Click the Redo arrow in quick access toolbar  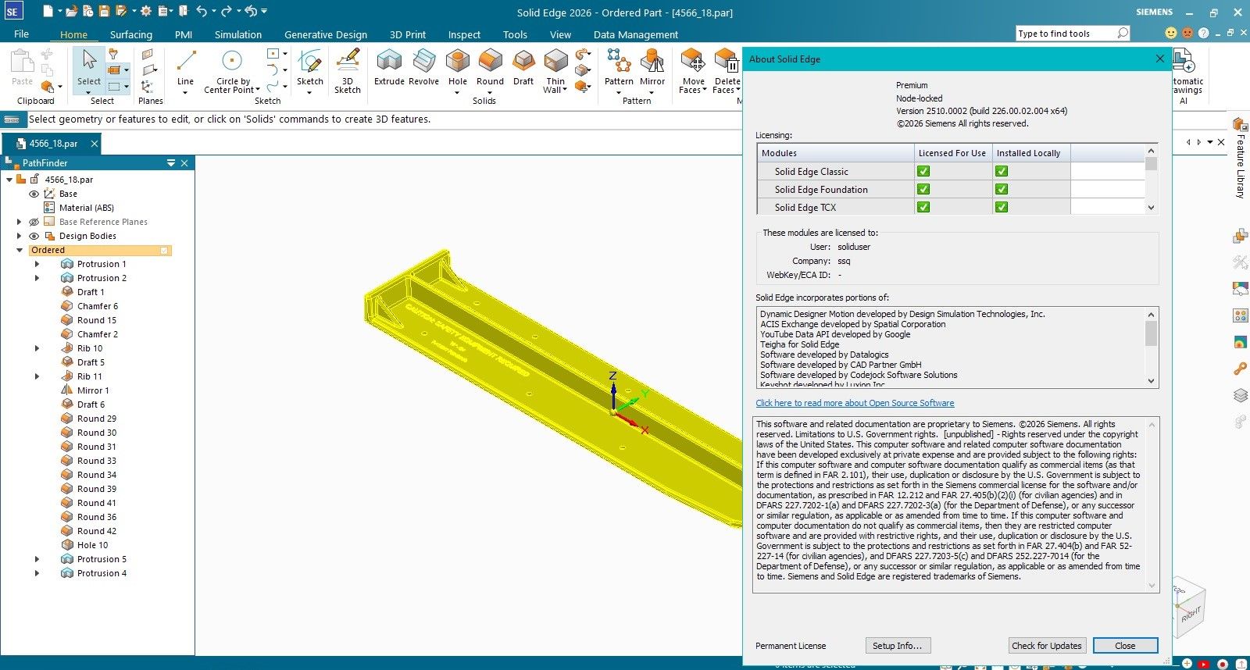[x=226, y=11]
